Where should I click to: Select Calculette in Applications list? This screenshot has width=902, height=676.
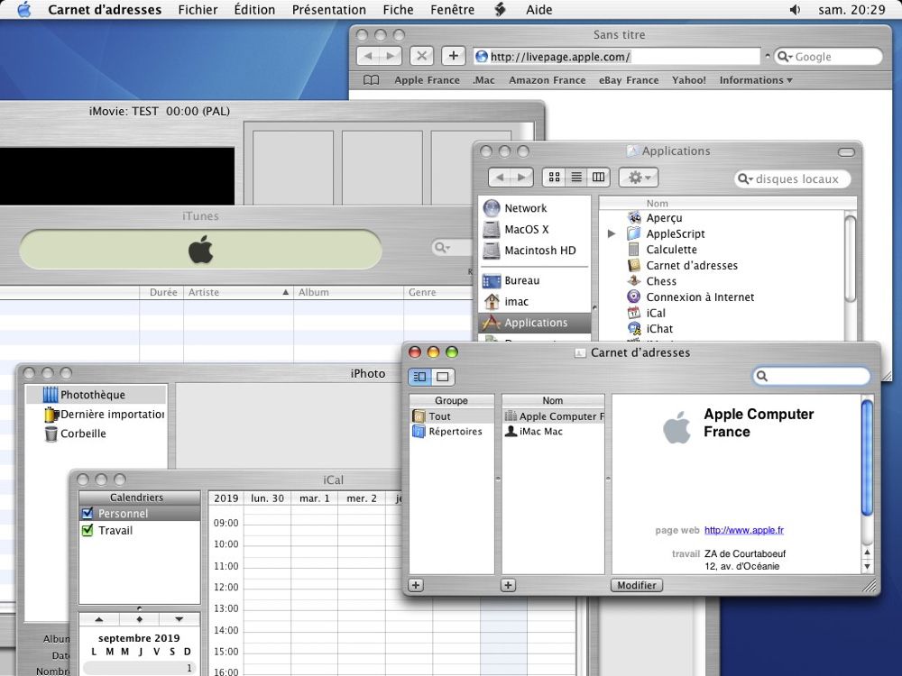[671, 250]
